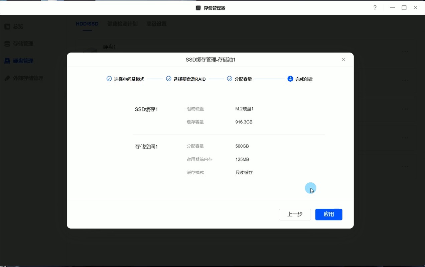This screenshot has height=267, width=425.
Task: Open the 健康检测计划 tab
Action: click(122, 24)
